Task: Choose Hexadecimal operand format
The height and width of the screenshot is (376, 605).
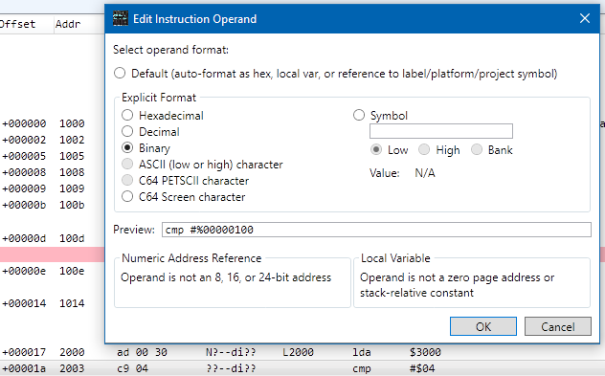Action: tap(127, 116)
